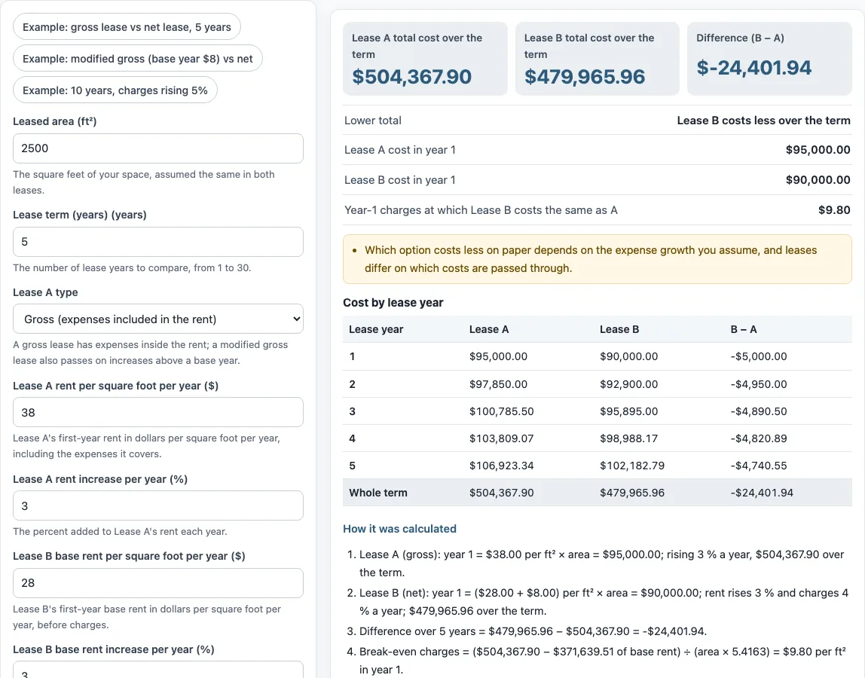Select the 'Lease year' column header
The height and width of the screenshot is (678, 865).
[376, 329]
